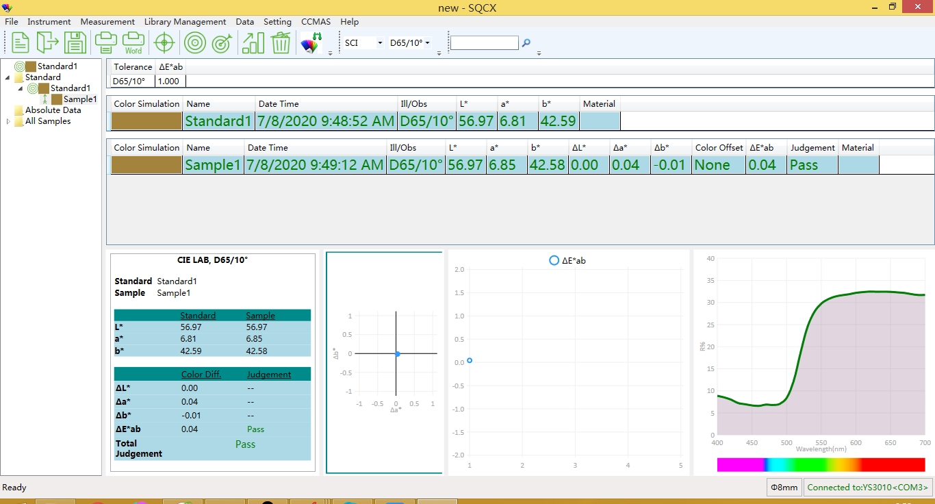Image resolution: width=935 pixels, height=504 pixels.
Task: Click the Sample1 color simulation swatch
Action: 146,165
